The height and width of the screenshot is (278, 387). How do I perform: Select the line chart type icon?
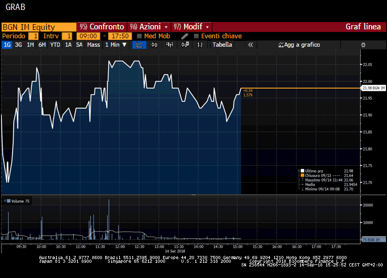[x=139, y=45]
